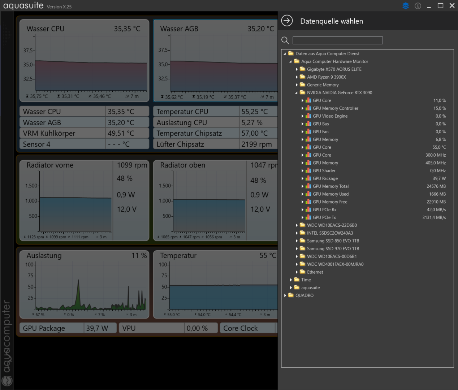The image size is (458, 390).
Task: Select the Time tree entry
Action: [306, 280]
